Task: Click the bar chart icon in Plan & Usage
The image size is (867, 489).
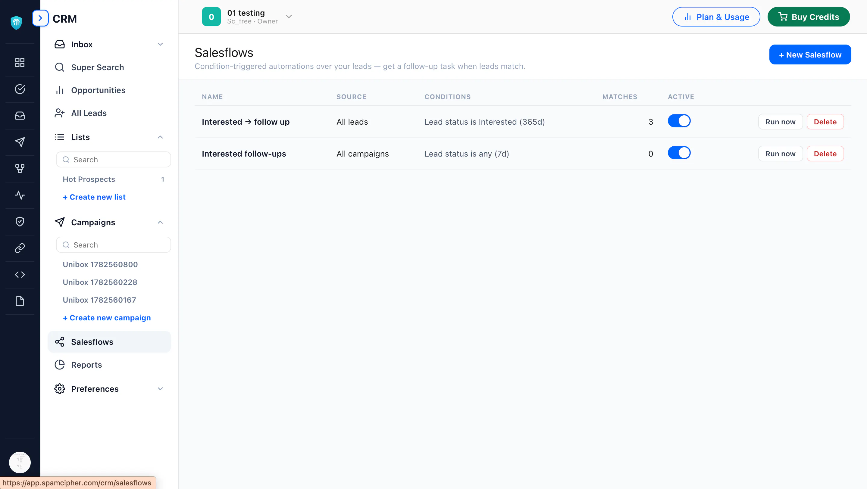Action: [688, 17]
